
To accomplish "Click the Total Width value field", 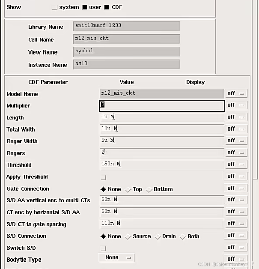I will (162, 129).
